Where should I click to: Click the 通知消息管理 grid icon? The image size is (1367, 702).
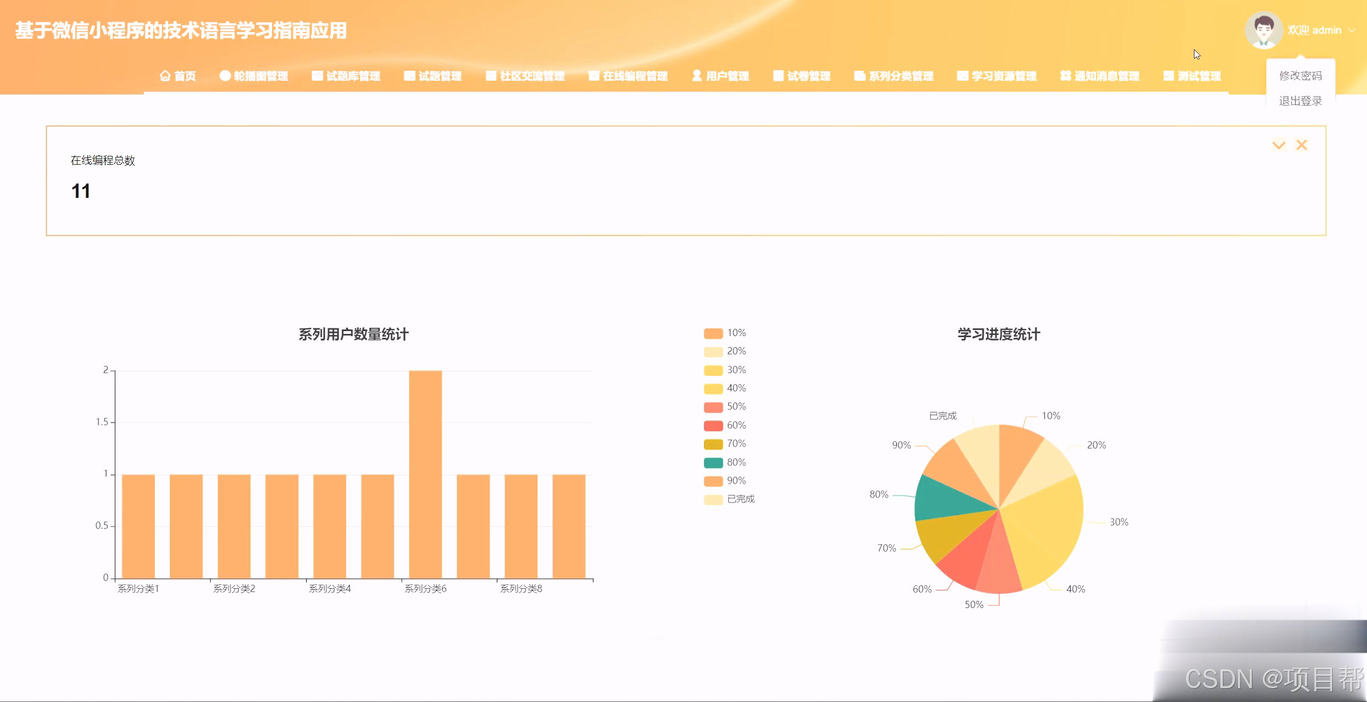(1066, 76)
